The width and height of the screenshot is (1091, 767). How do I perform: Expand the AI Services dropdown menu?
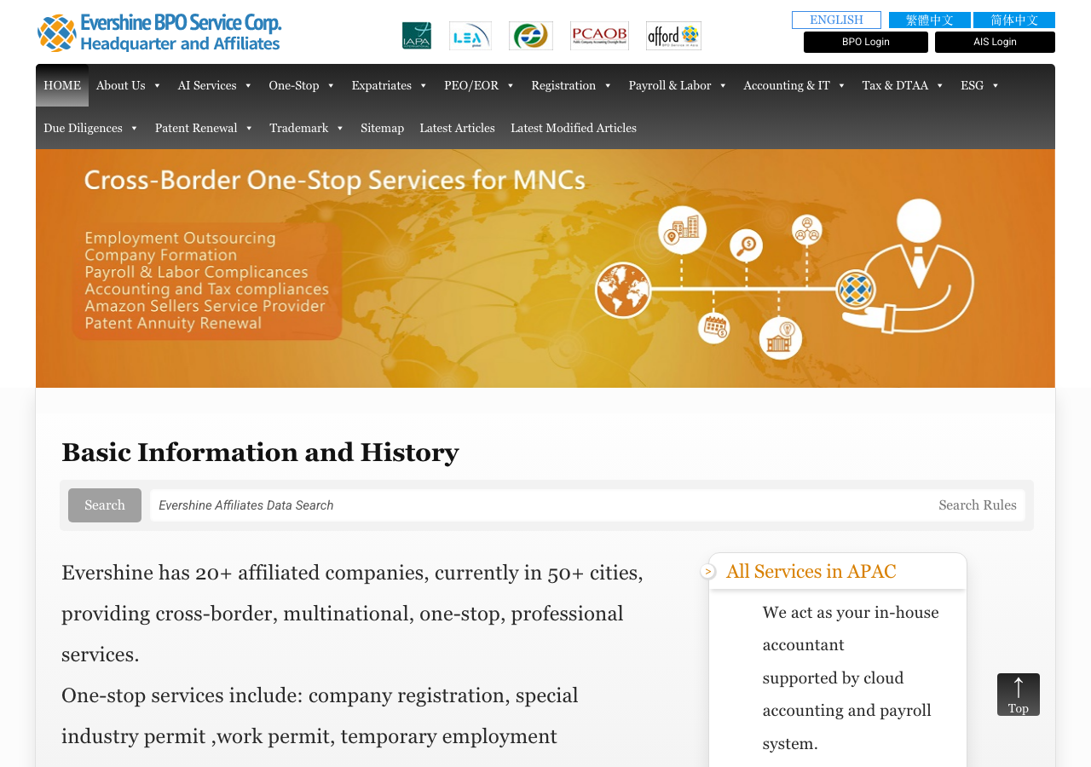tap(215, 85)
